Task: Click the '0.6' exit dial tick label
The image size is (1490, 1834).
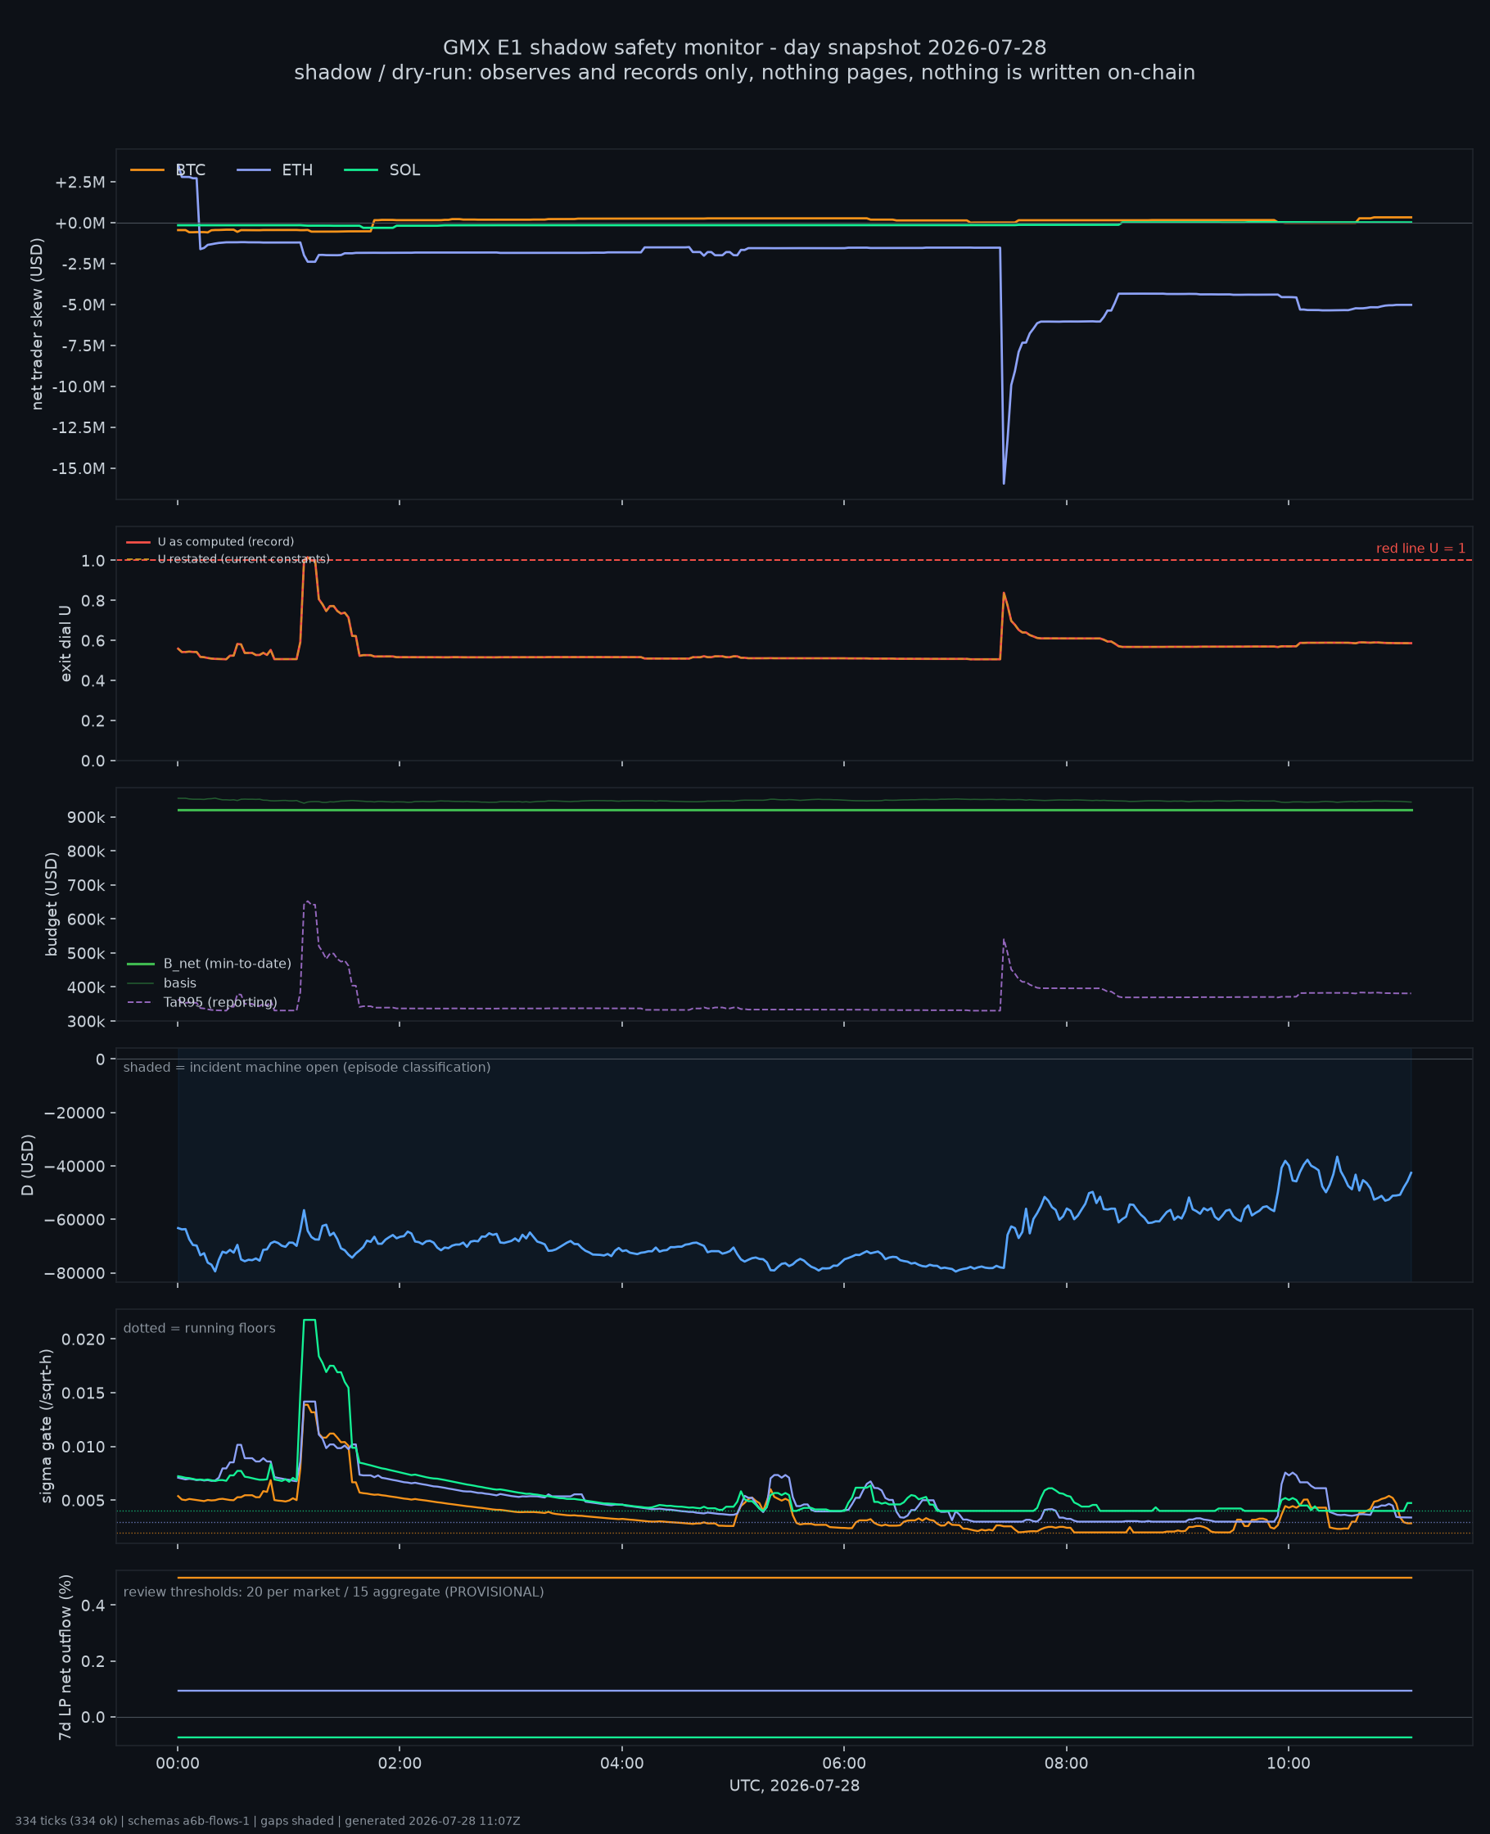Action: (93, 641)
